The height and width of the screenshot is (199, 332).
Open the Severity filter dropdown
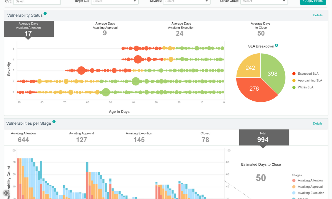pyautogui.click(x=187, y=1)
